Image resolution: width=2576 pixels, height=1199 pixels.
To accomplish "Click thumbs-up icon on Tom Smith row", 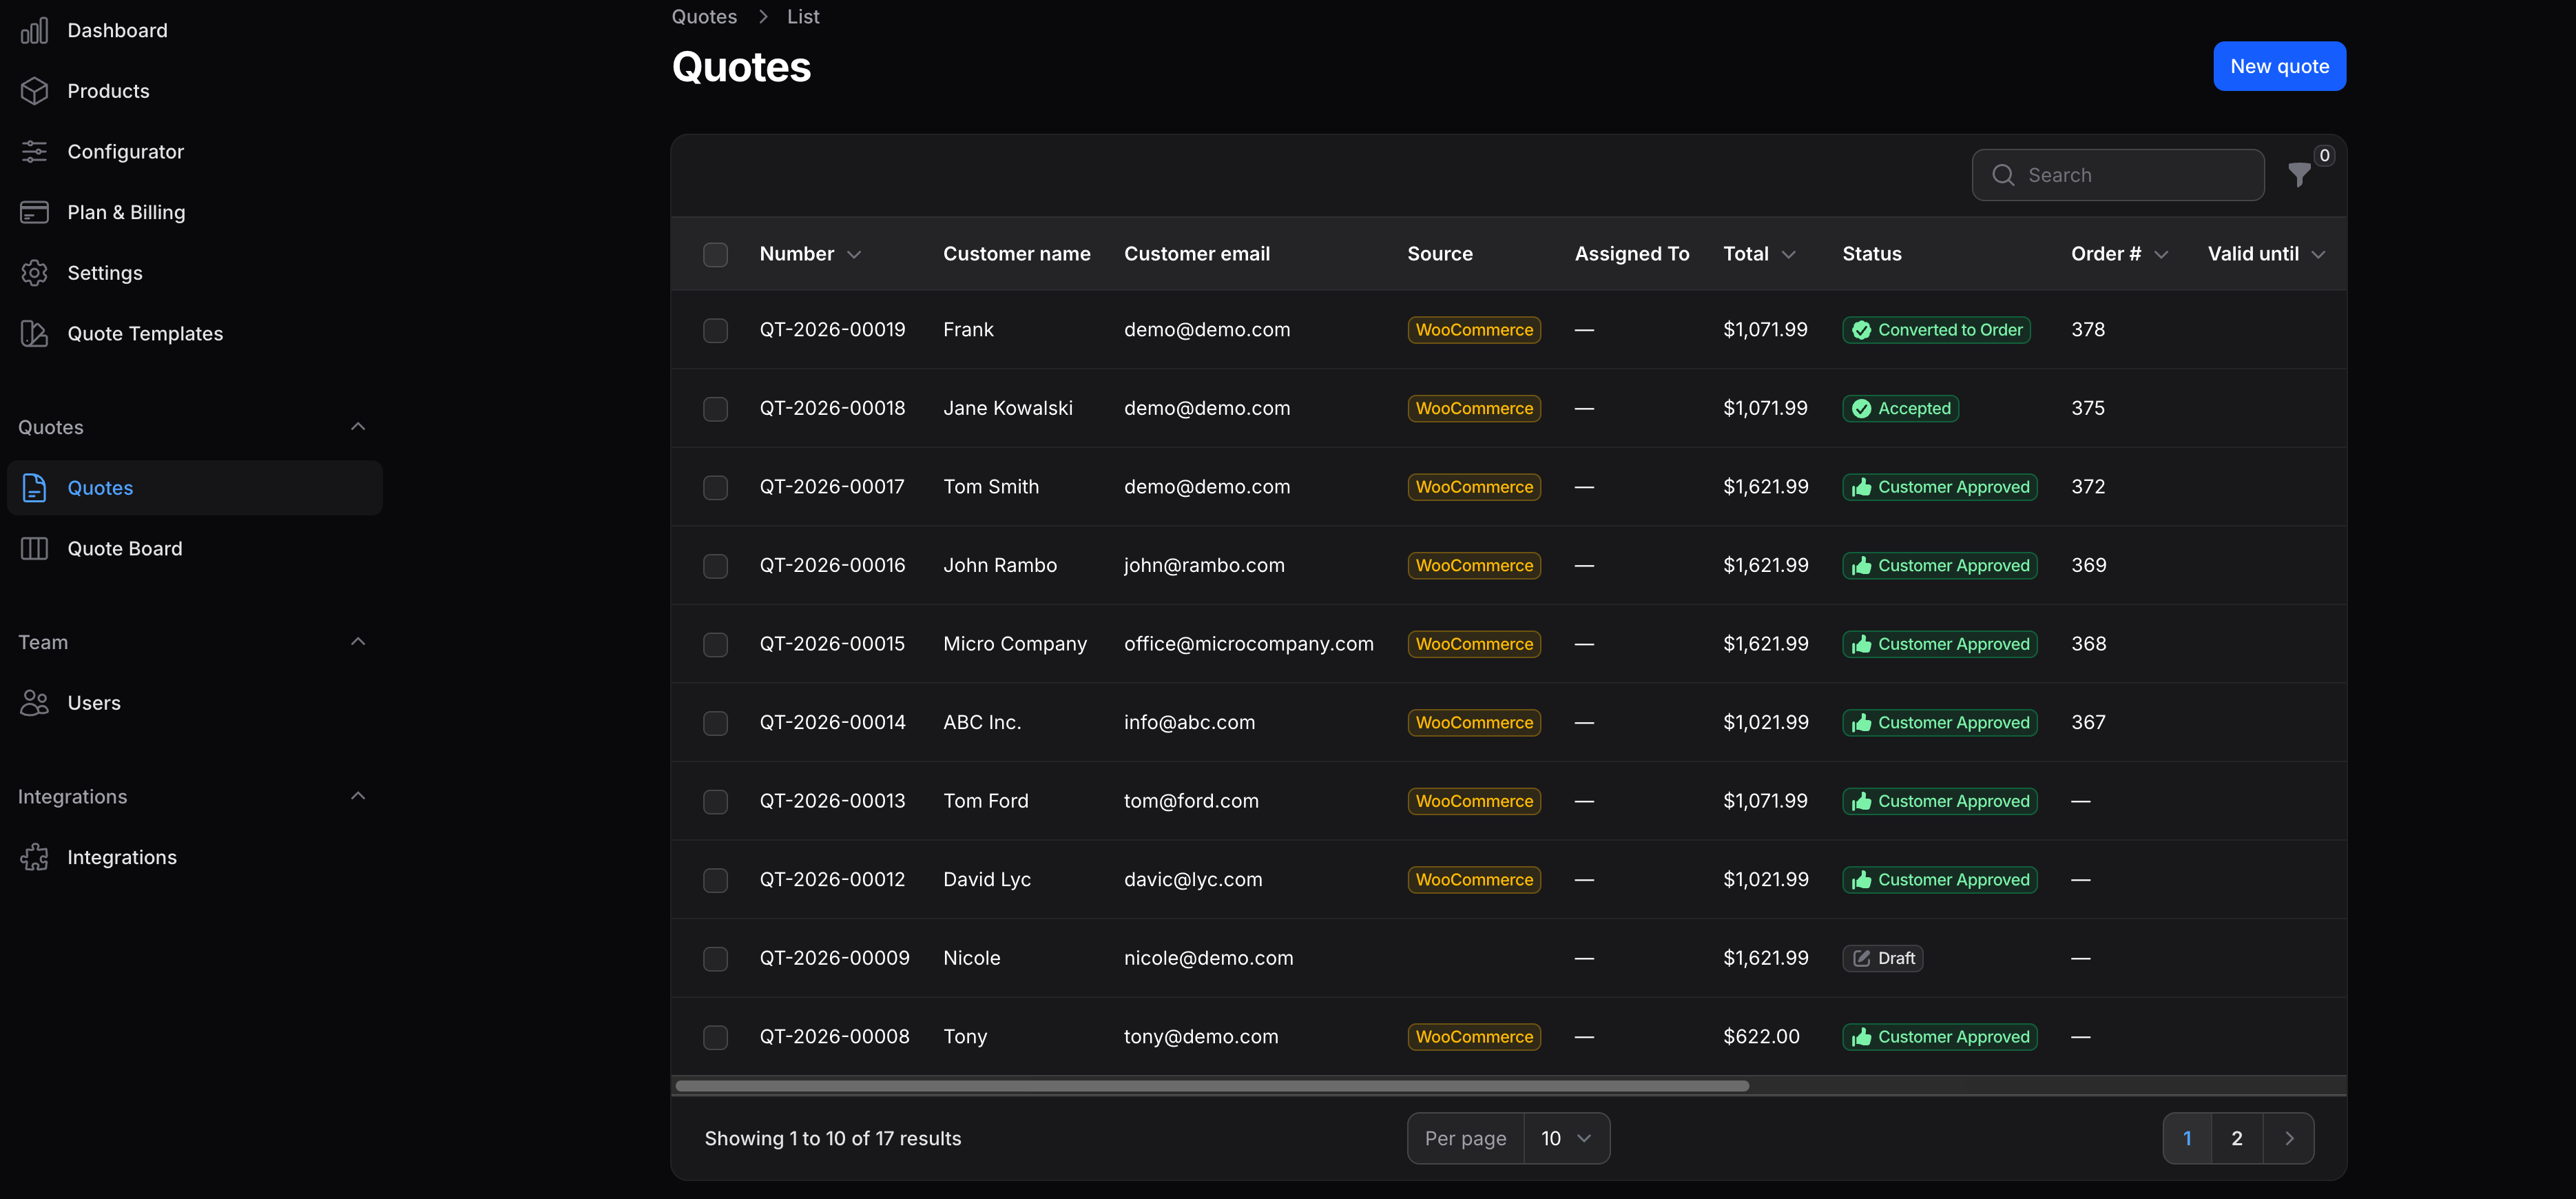I will (1861, 487).
